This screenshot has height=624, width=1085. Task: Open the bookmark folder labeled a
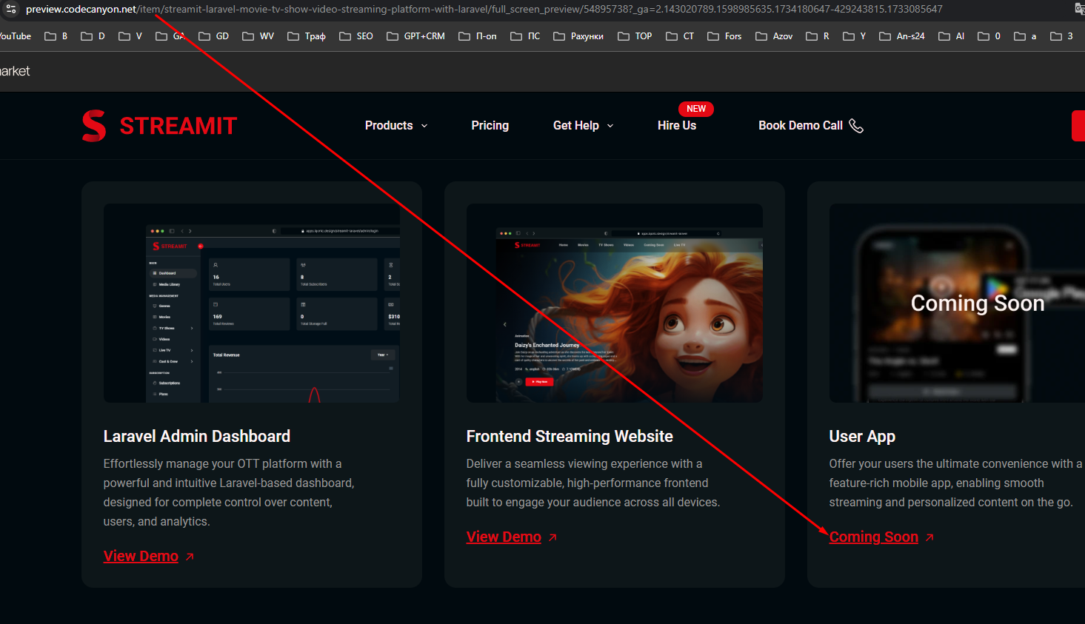pos(1025,36)
